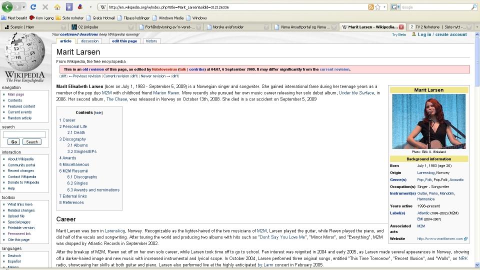The height and width of the screenshot is (270, 480).
Task: Open the Siste nyheter feed bookmark
Action: [x=69, y=18]
